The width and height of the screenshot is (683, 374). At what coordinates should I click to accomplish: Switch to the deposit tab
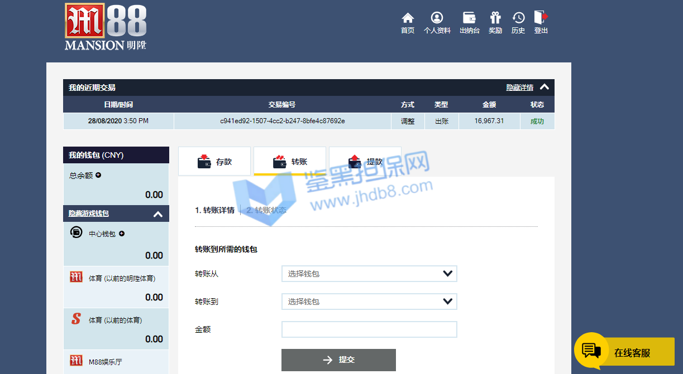tap(215, 162)
